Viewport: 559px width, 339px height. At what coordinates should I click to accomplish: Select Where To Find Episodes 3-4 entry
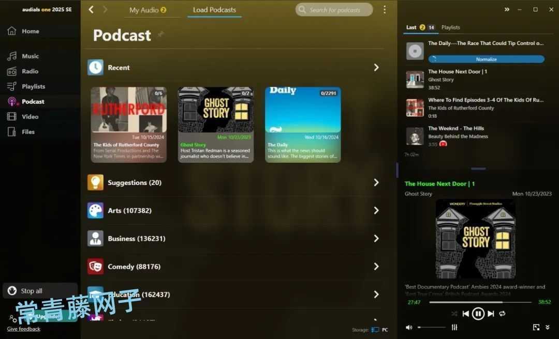[476, 107]
